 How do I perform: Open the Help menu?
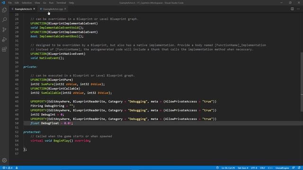pyautogui.click(x=71, y=3)
